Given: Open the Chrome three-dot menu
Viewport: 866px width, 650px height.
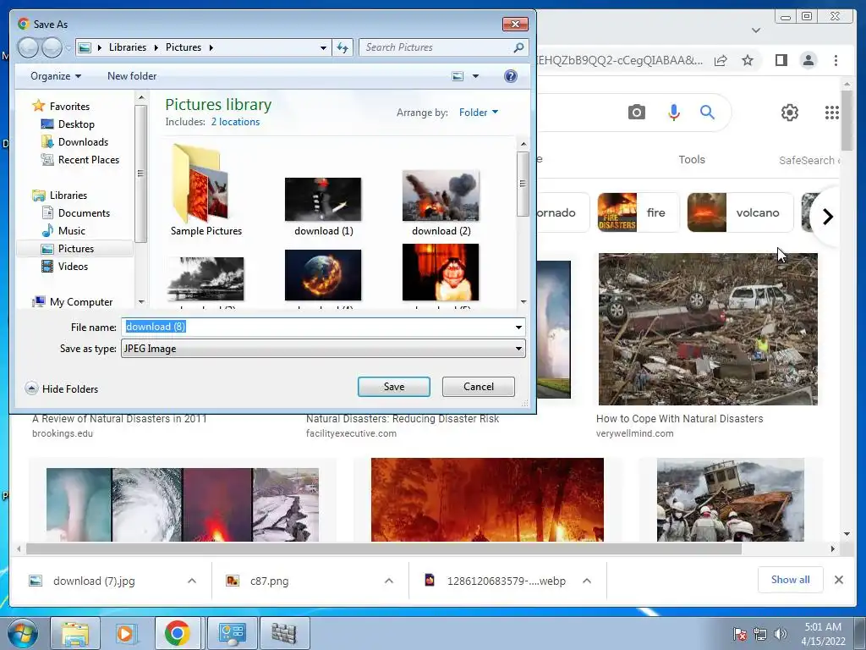Looking at the screenshot, I should [x=836, y=60].
